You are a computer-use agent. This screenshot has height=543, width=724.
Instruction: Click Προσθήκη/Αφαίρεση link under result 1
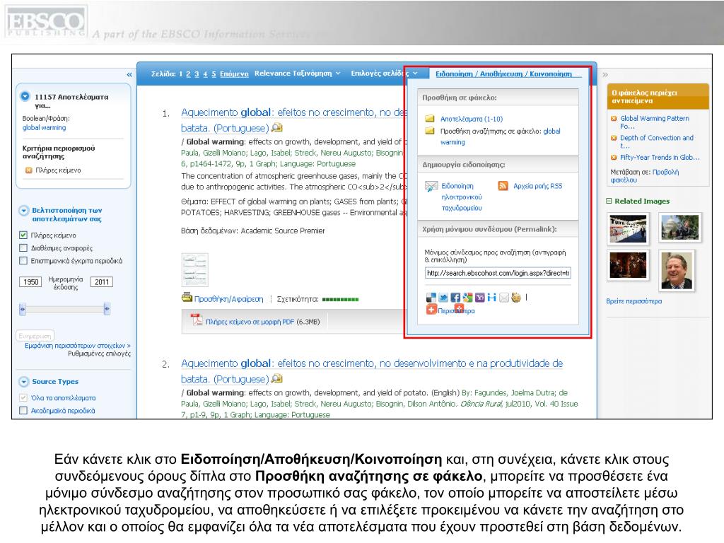click(228, 299)
